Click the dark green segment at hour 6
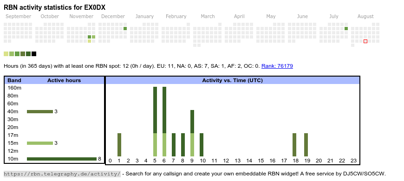This screenshot has height=181, width=404. 164,110
